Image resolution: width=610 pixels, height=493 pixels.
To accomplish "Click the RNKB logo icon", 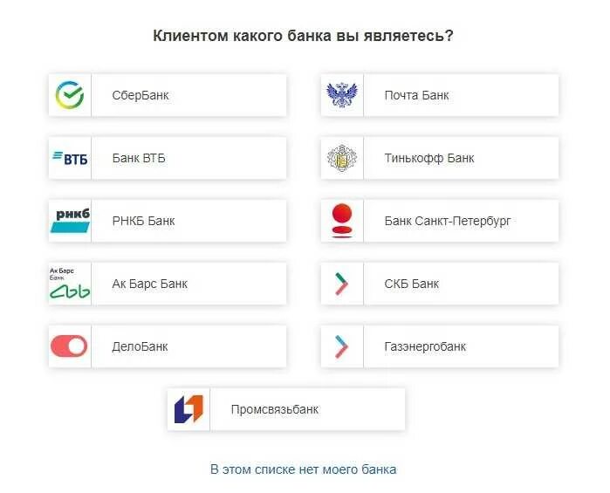I will tap(70, 221).
